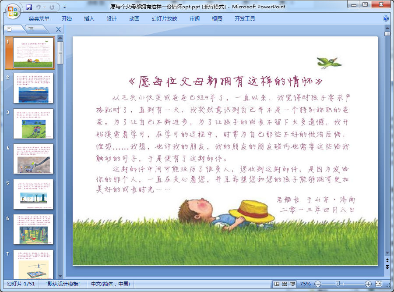Click the date text 二零一三年四月八日

pos(317,210)
